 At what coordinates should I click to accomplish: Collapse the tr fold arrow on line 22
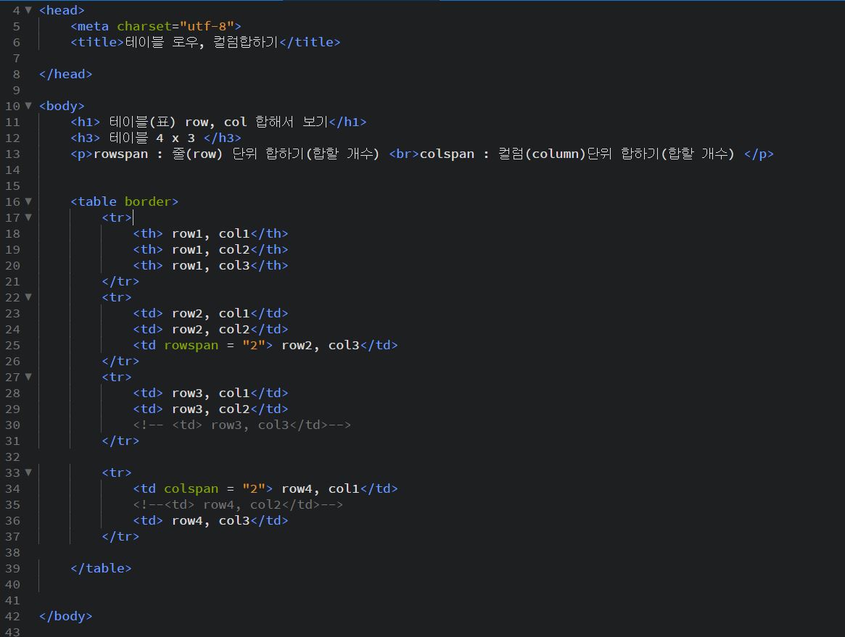click(28, 297)
